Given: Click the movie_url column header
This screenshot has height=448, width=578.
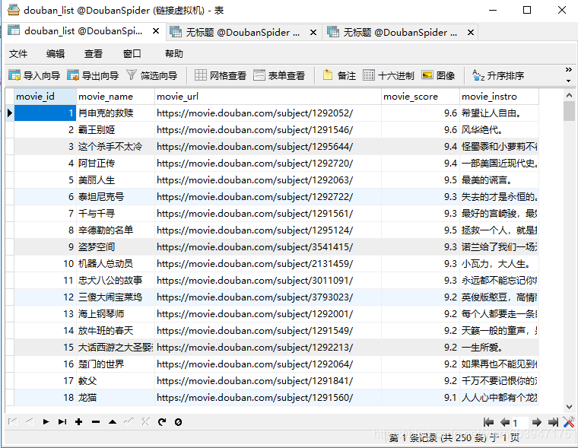Looking at the screenshot, I should (x=268, y=97).
